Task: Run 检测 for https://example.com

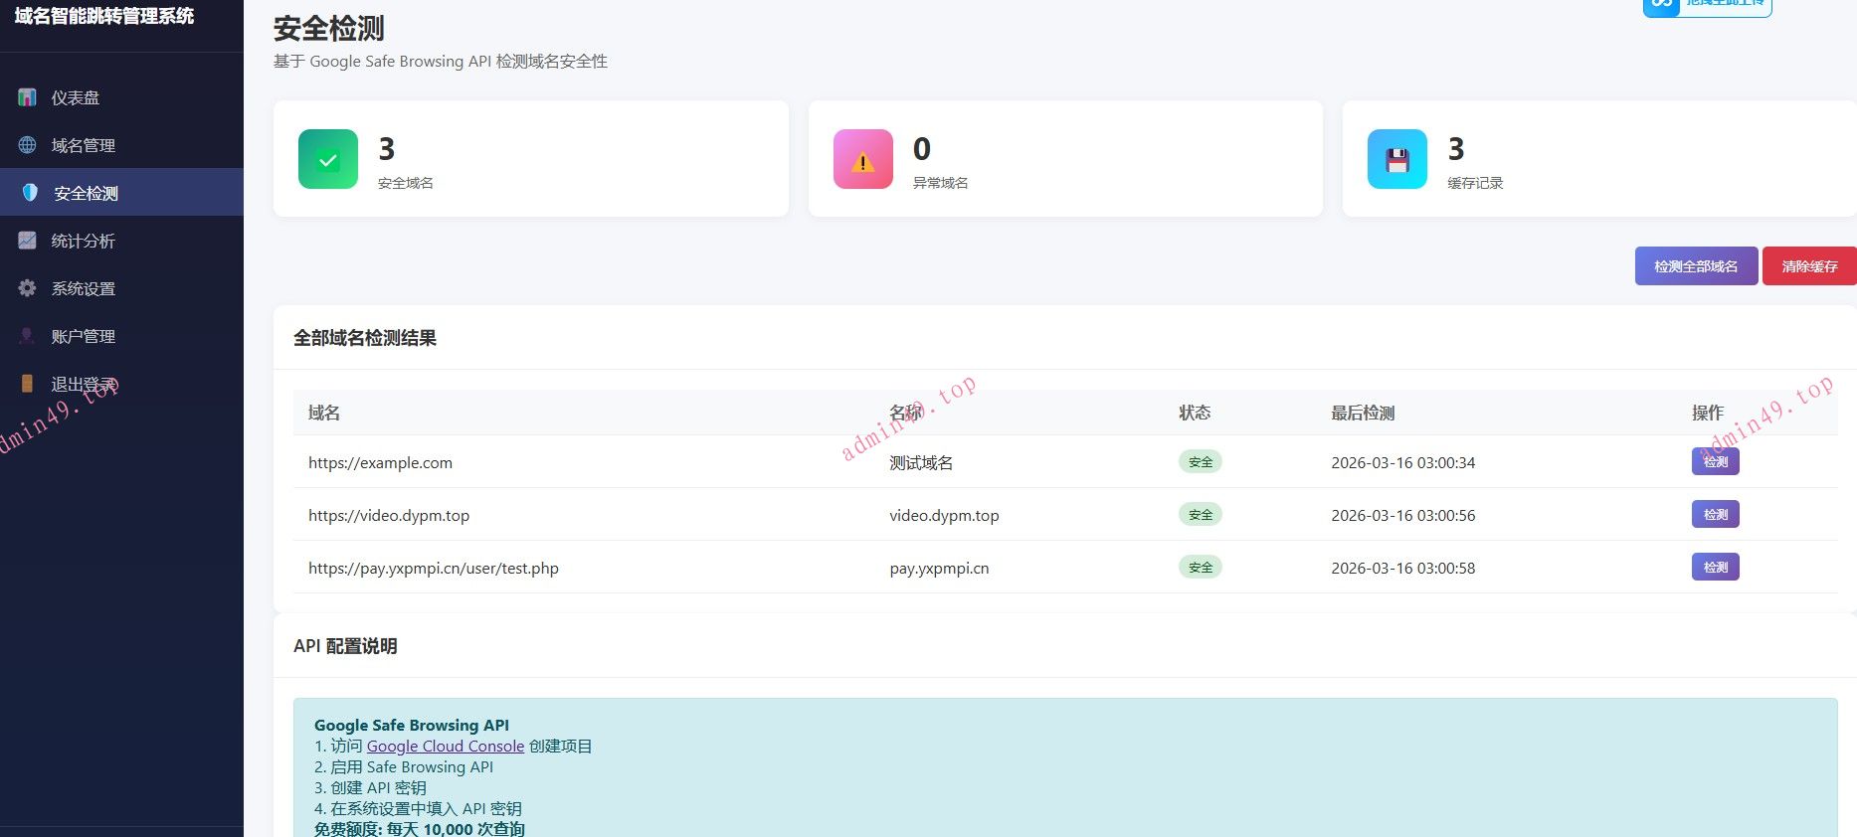Action: click(1715, 462)
